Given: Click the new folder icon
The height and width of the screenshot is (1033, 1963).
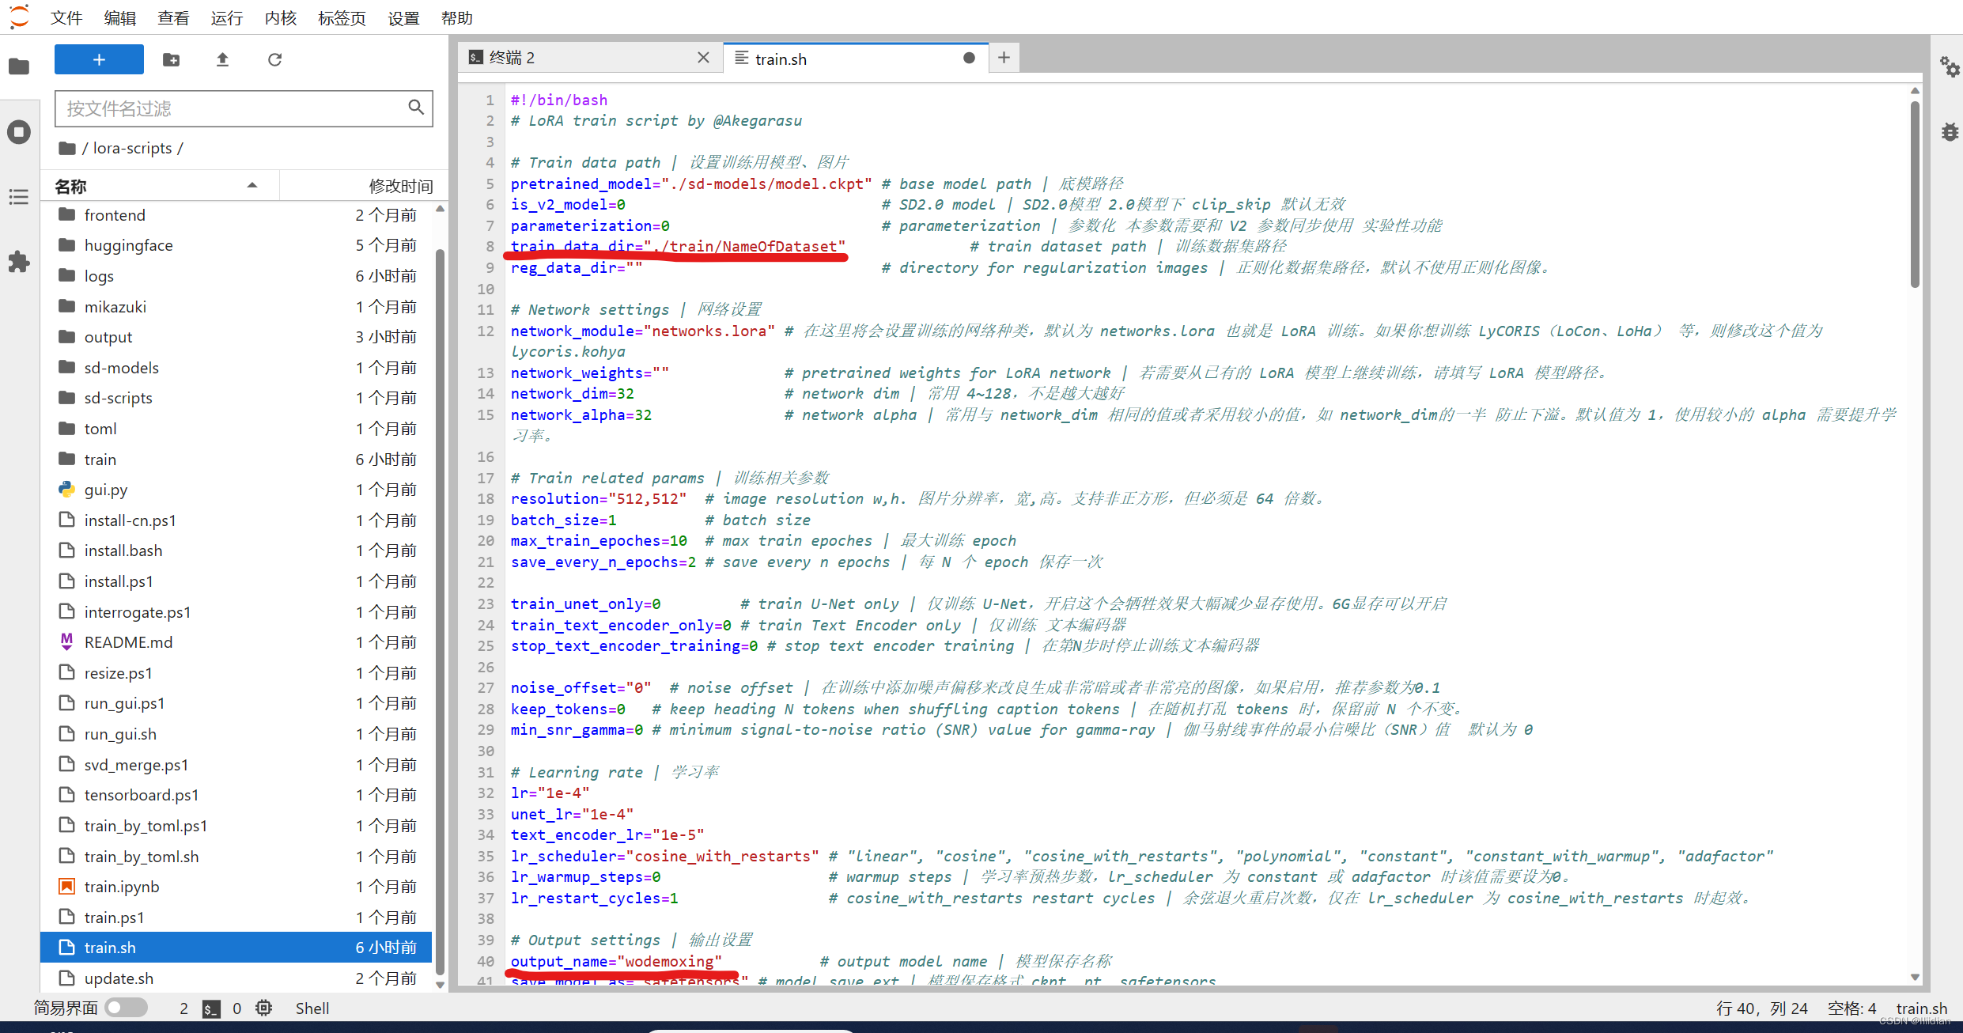Looking at the screenshot, I should pos(171,59).
